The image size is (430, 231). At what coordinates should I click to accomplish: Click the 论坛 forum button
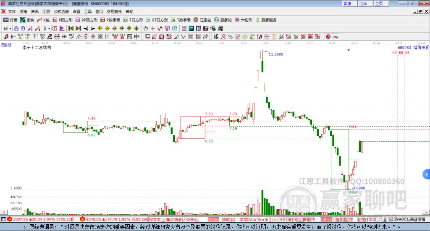pyautogui.click(x=365, y=3)
